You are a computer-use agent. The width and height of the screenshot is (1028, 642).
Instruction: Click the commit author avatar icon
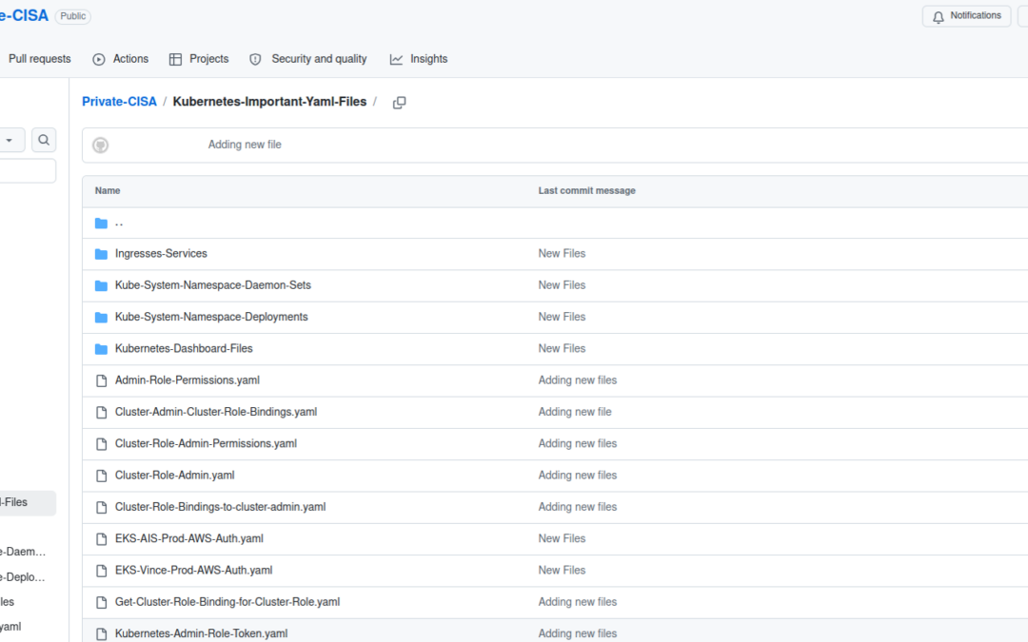tap(100, 145)
